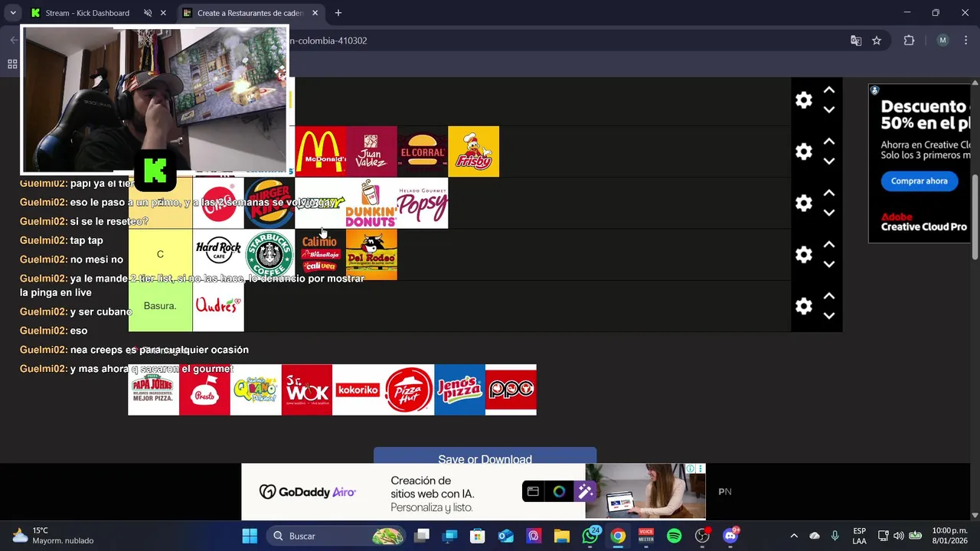The height and width of the screenshot is (551, 980).
Task: Pick the Pizza Hut unranked logo
Action: coord(409,390)
